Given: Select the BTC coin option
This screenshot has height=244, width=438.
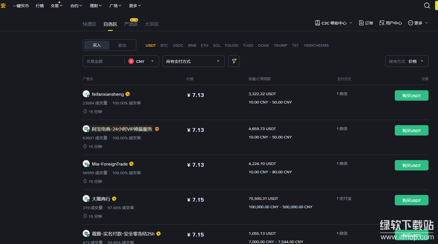Looking at the screenshot, I should click(164, 46).
